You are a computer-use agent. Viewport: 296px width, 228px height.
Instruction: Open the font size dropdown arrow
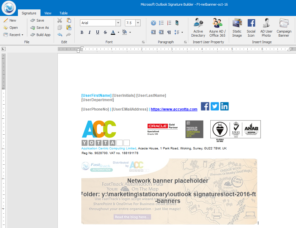[138, 23]
